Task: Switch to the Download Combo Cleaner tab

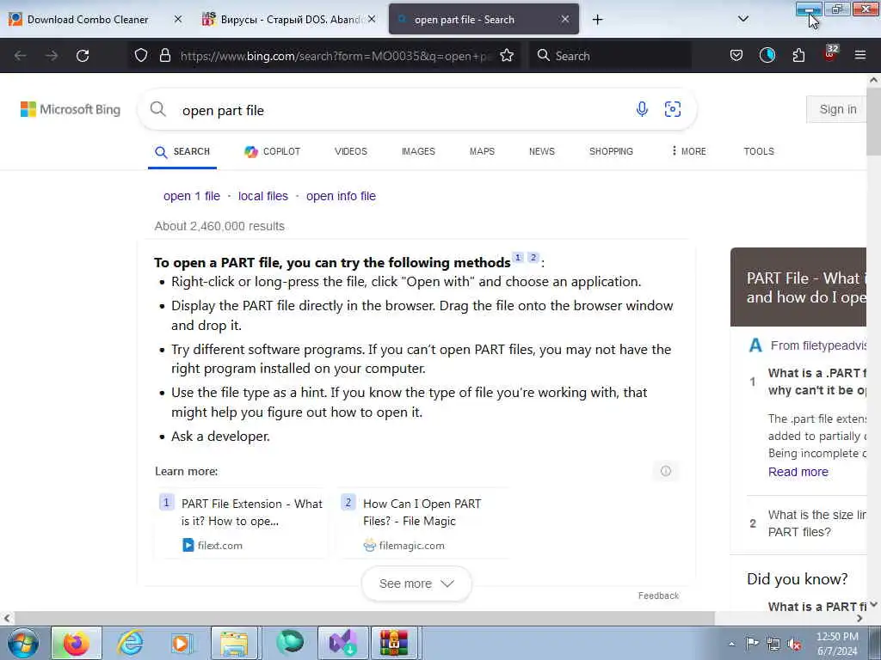Action: pos(88,20)
